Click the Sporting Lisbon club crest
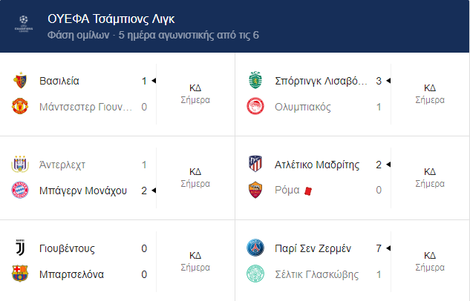Image resolution: width=470 pixels, height=301 pixels. (255, 80)
